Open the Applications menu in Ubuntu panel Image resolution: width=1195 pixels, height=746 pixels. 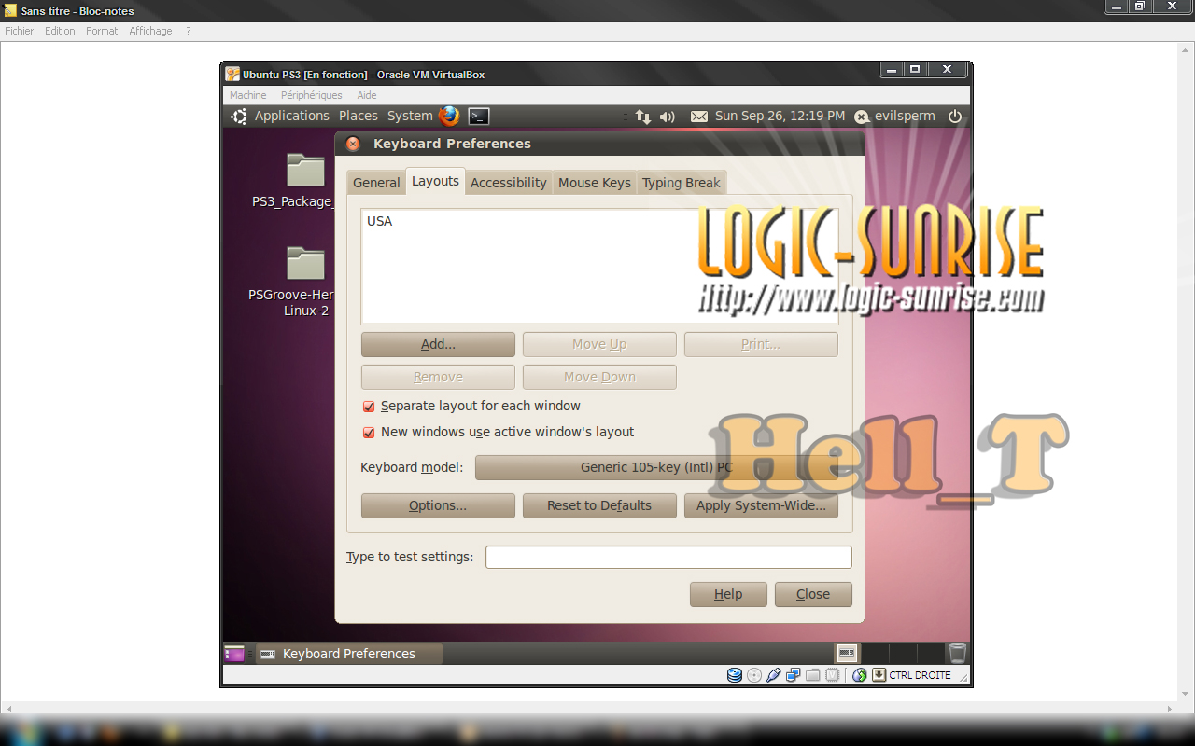coord(292,116)
